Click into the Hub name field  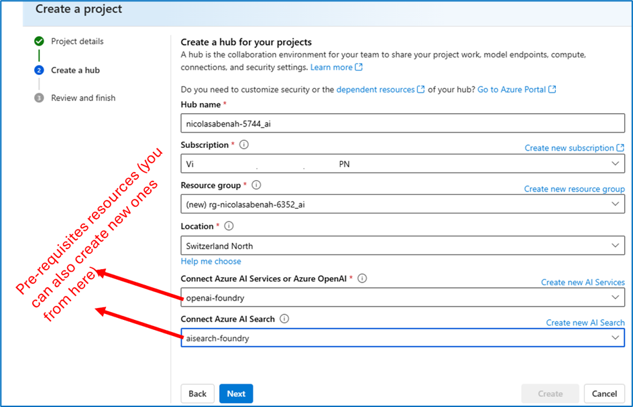click(x=402, y=123)
